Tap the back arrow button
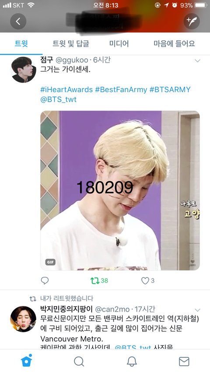Screen dimensions: 210x374 (18, 21)
